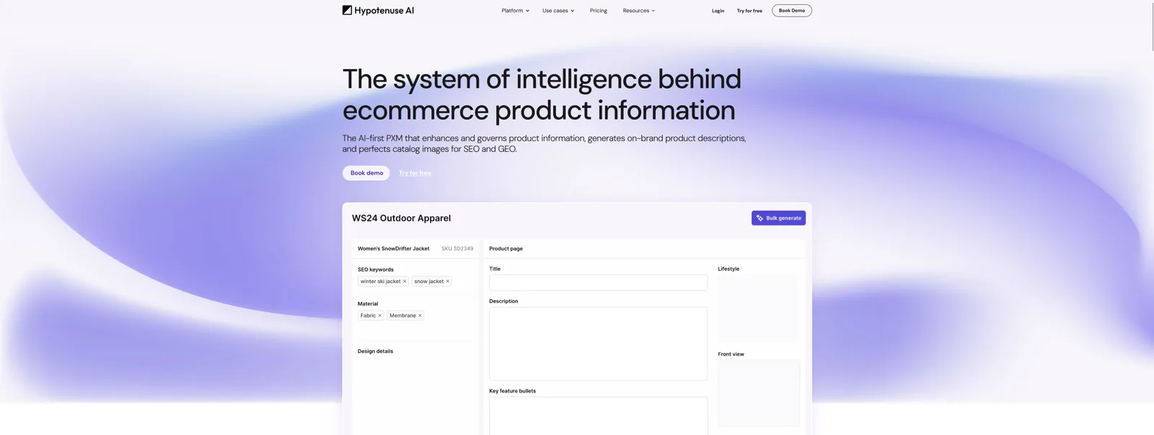Expand the Platform menu chevron

pos(527,11)
